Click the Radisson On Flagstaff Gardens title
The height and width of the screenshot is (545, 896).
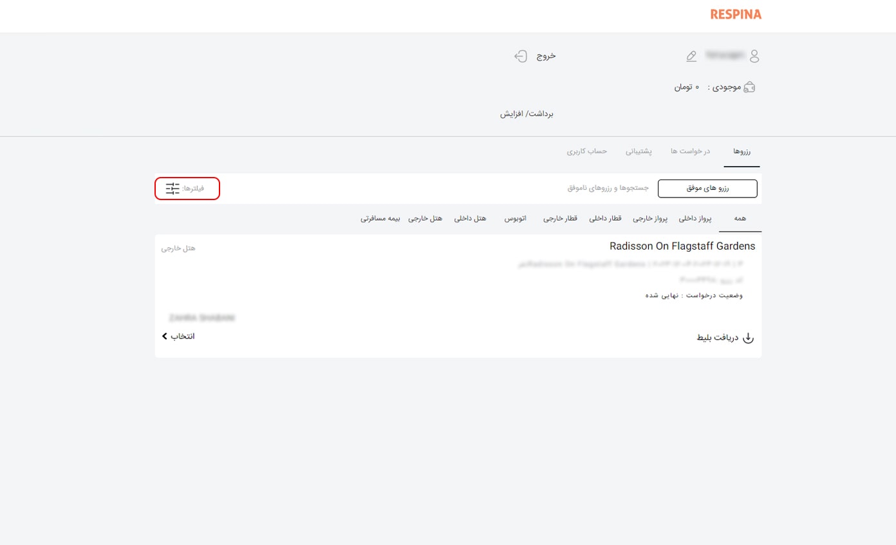682,246
